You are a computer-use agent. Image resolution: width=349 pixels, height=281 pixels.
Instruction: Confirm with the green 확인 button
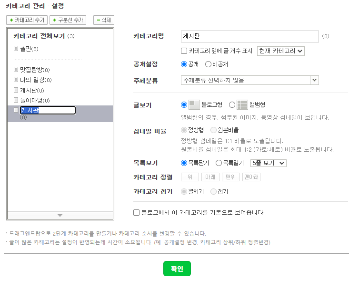coord(177,269)
